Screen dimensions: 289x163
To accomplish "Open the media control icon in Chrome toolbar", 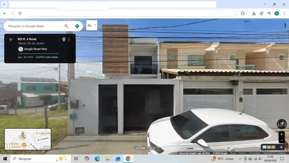I will [x=269, y=13].
